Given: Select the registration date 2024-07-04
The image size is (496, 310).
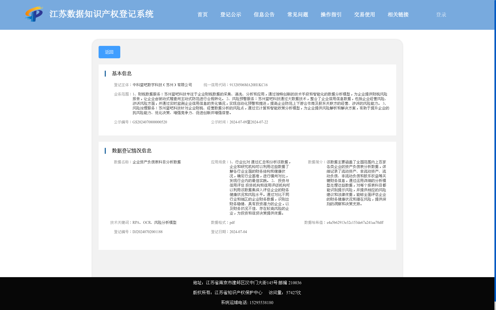Looking at the screenshot, I should click(x=238, y=232).
